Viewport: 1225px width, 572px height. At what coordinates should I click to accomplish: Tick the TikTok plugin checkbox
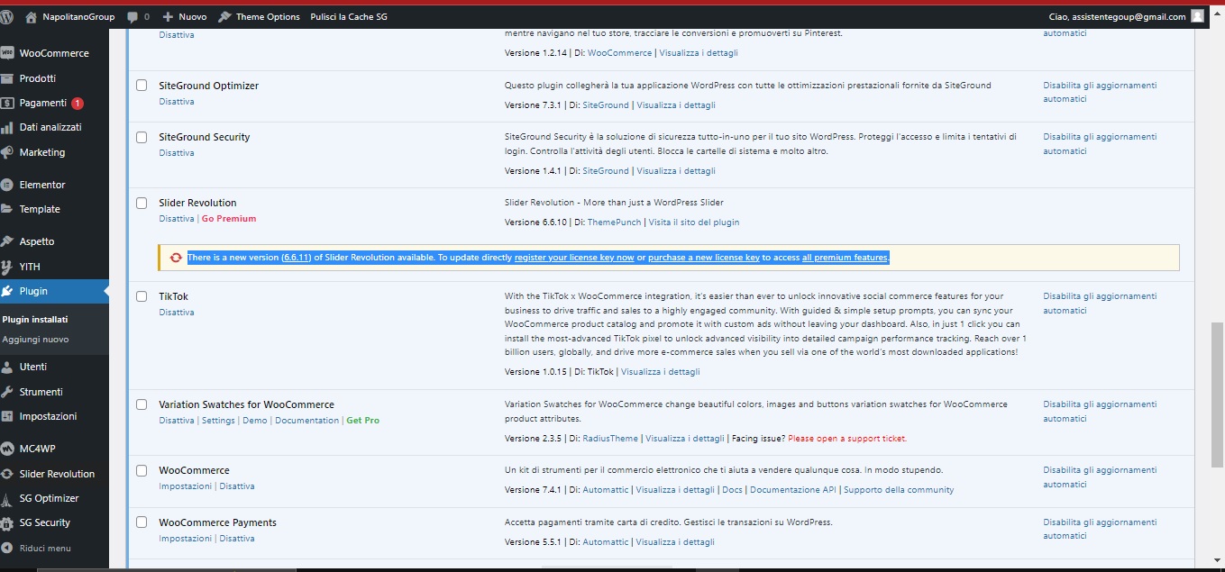click(142, 296)
